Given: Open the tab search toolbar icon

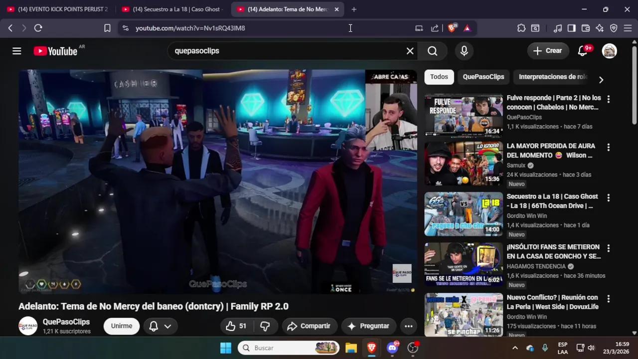Looking at the screenshot, I should [535, 28].
